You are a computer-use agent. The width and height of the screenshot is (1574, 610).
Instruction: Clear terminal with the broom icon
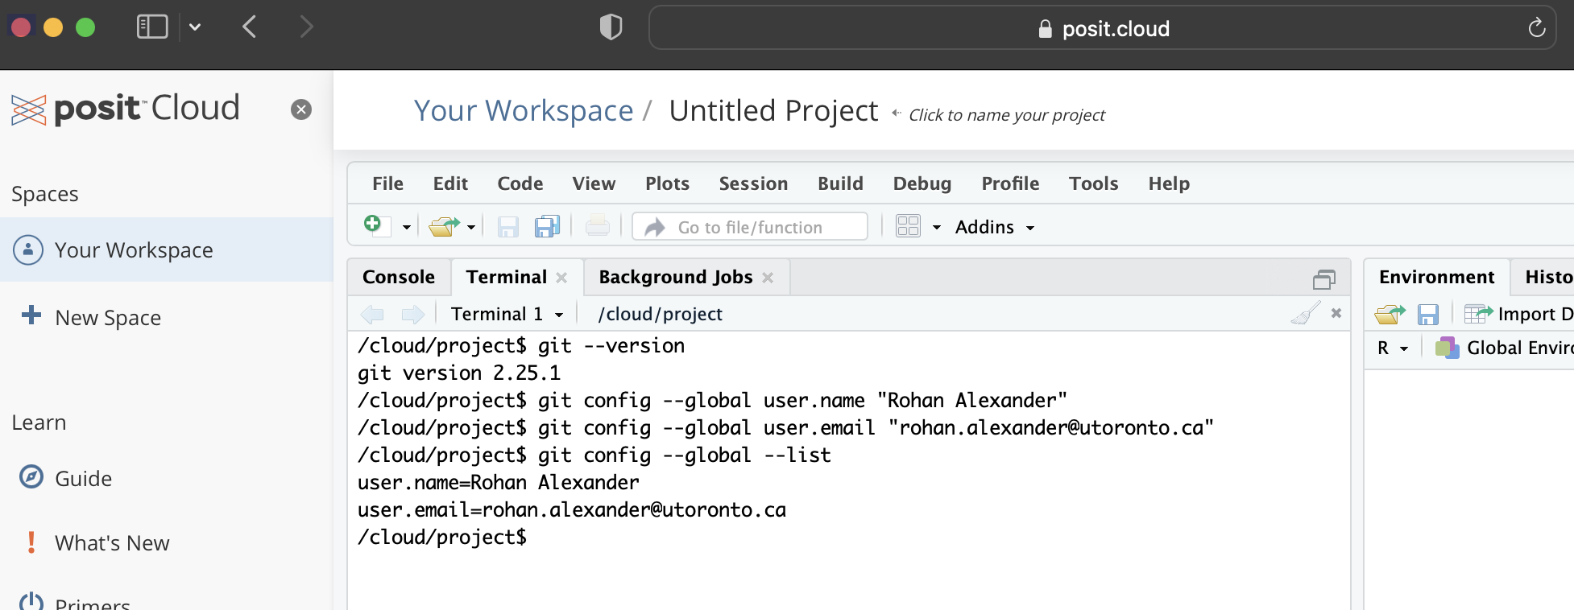click(1305, 313)
